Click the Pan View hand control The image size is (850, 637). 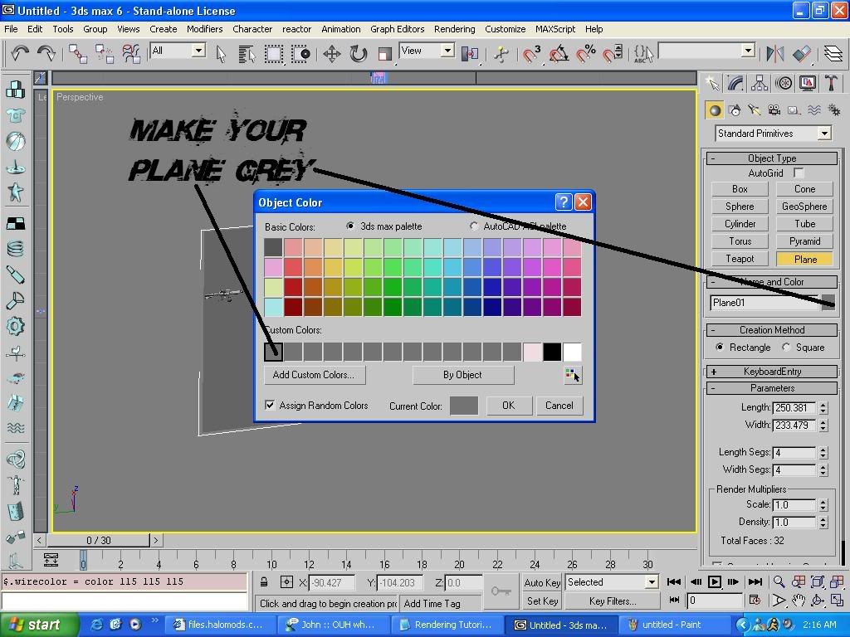tap(798, 601)
